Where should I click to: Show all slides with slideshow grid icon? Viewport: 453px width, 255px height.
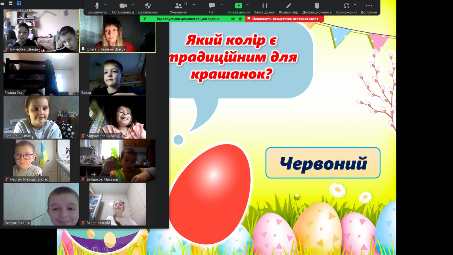95,249
